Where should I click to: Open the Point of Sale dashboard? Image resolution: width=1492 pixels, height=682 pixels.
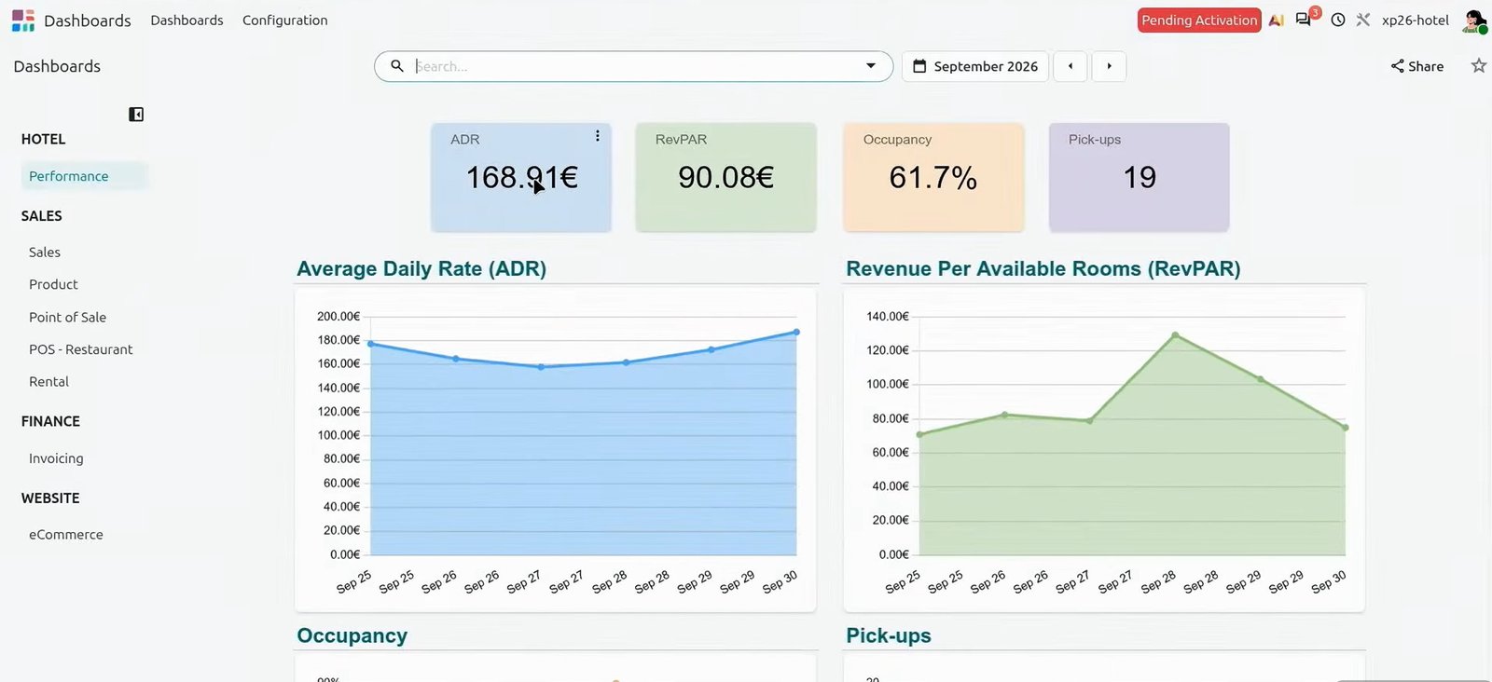click(x=67, y=317)
